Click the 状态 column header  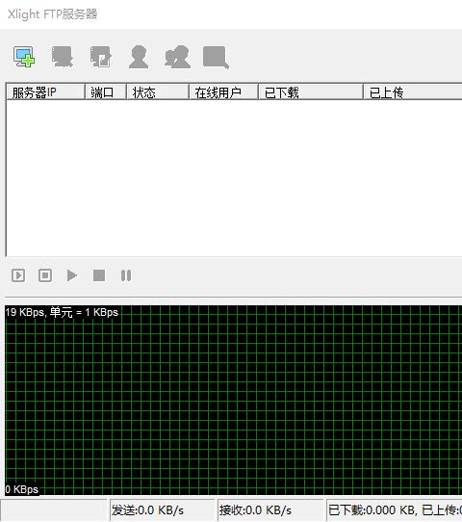pyautogui.click(x=157, y=91)
